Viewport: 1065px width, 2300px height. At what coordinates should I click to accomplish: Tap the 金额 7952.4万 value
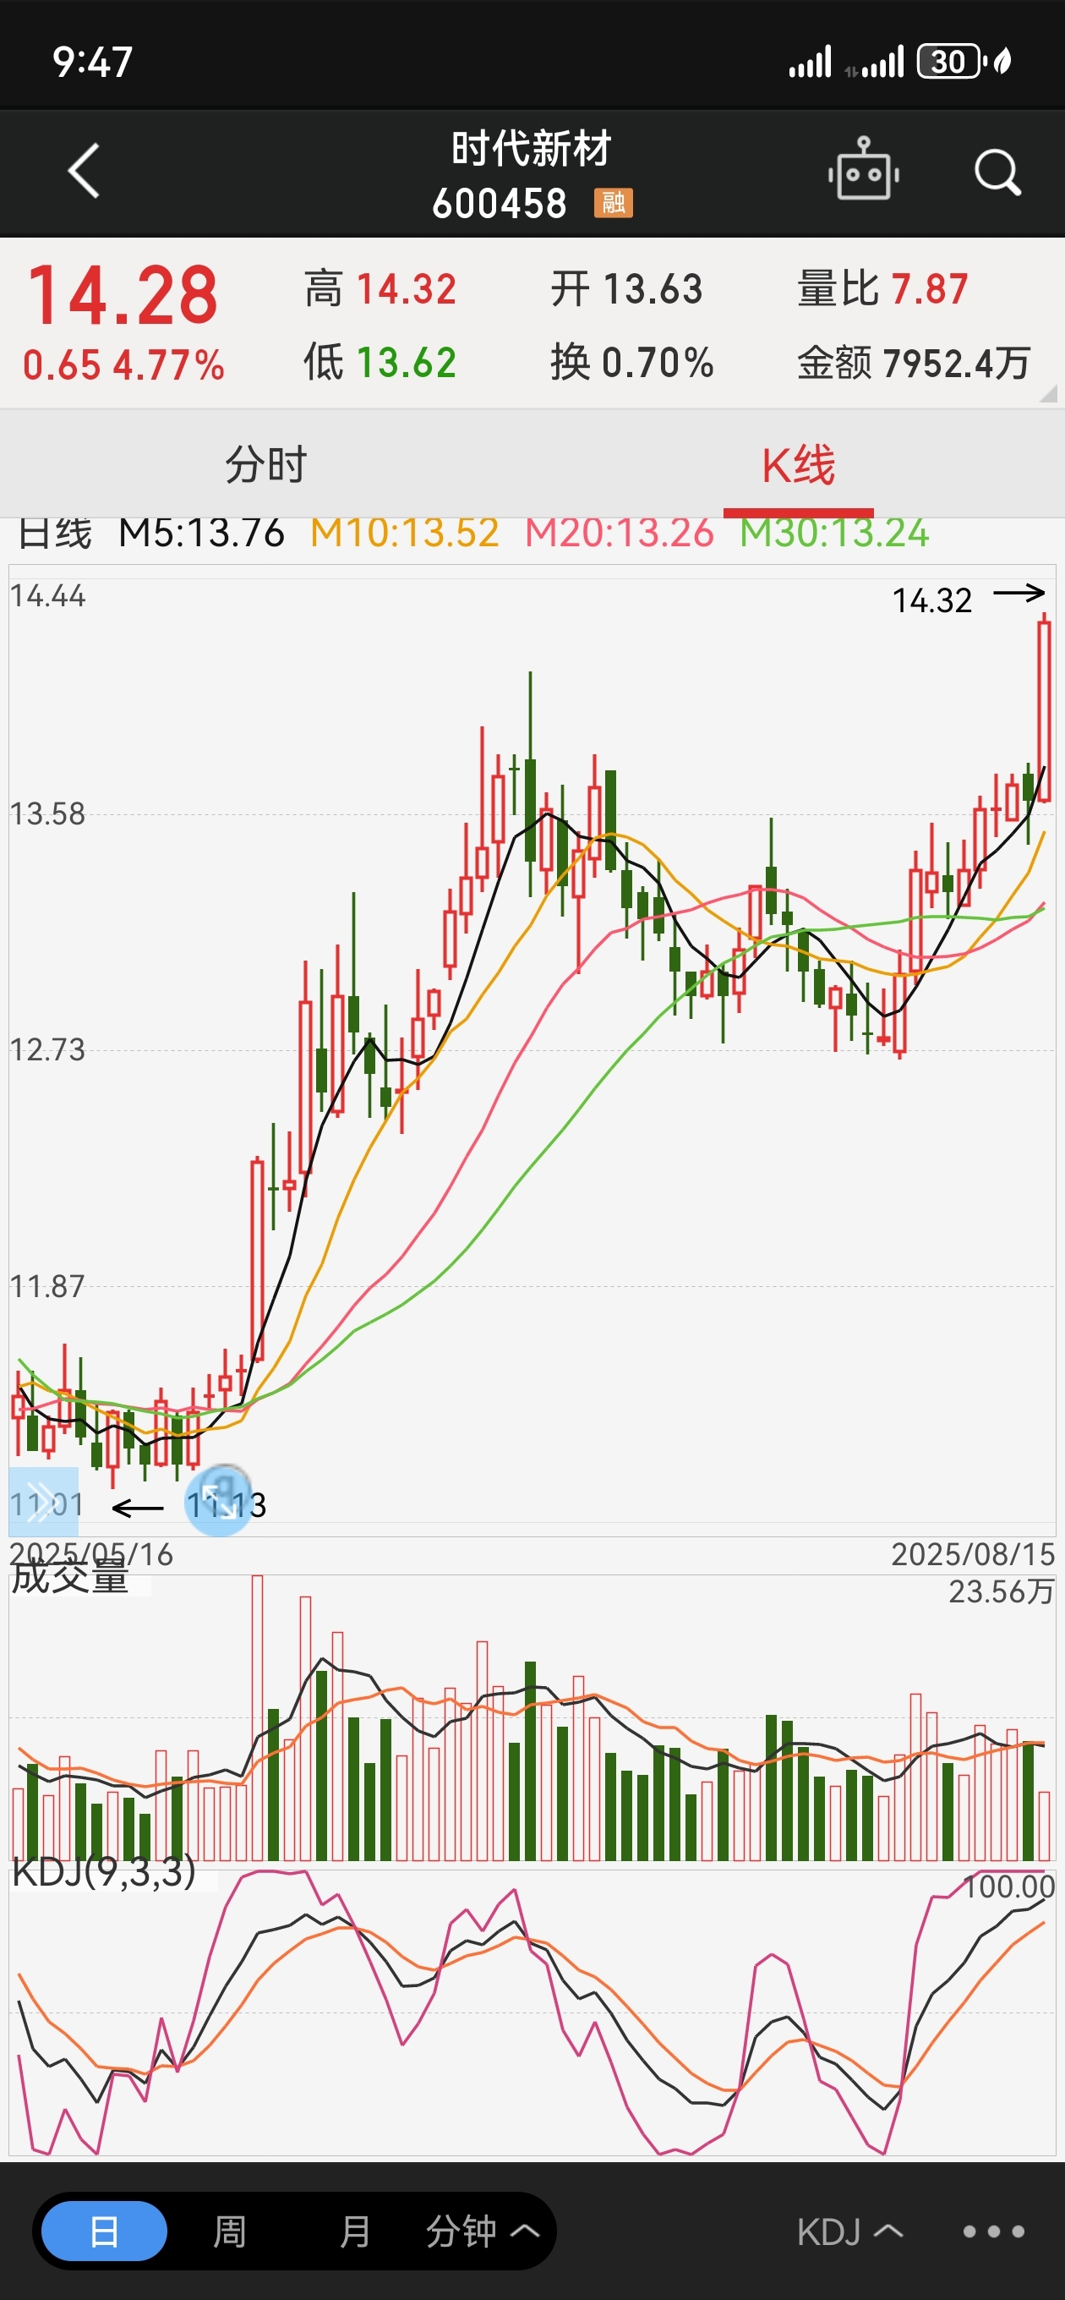pyautogui.click(x=913, y=363)
